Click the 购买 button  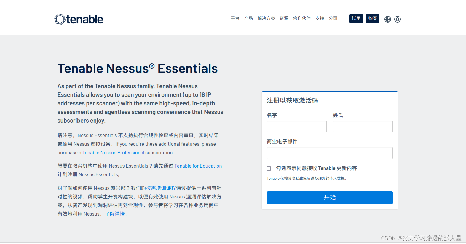pos(373,18)
